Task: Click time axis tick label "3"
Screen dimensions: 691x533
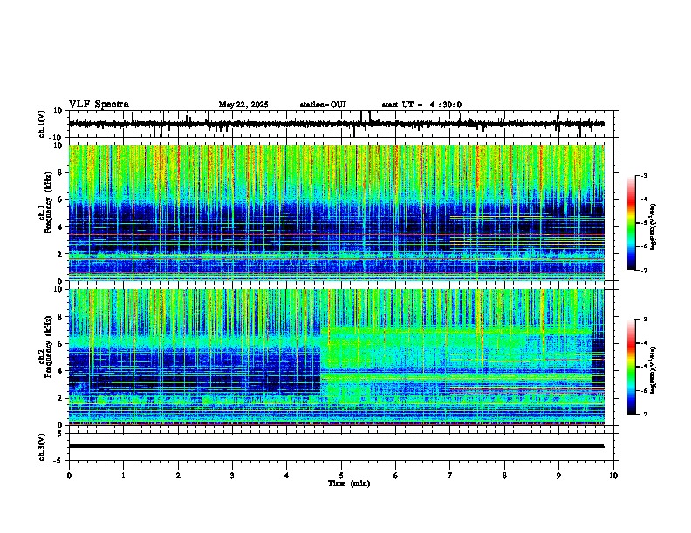Action: [x=232, y=476]
